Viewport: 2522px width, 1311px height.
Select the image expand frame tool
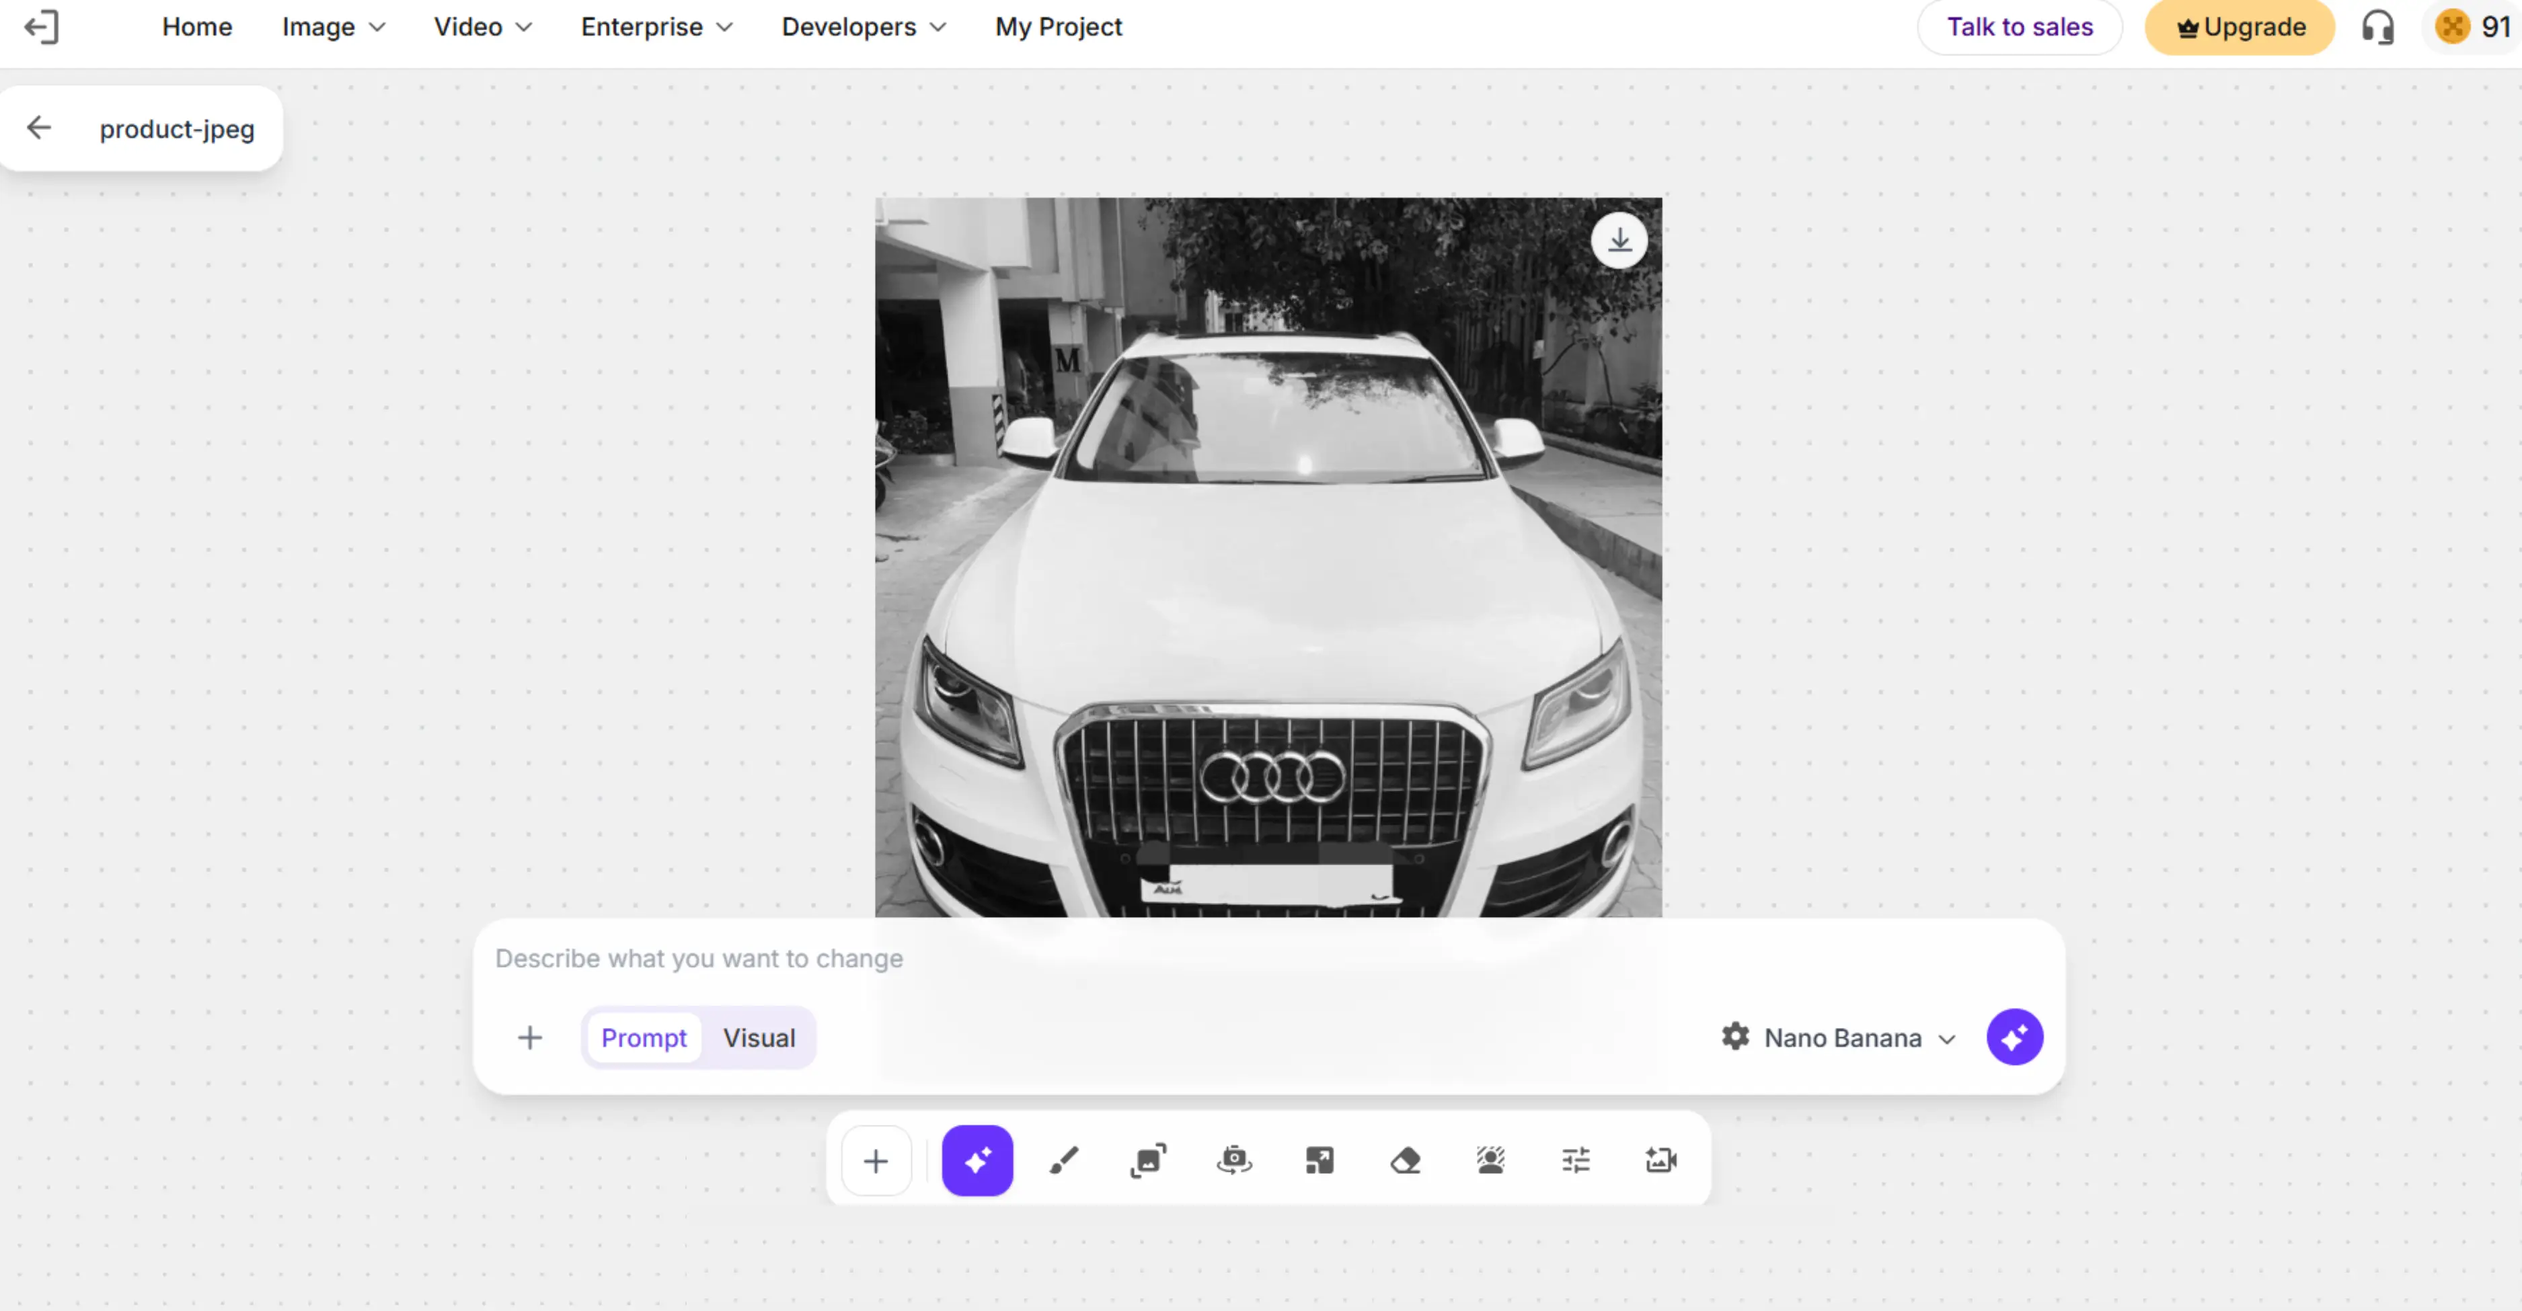tap(1149, 1161)
